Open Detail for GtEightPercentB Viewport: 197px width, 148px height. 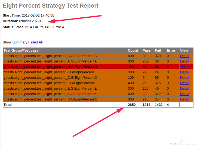pos(184,56)
